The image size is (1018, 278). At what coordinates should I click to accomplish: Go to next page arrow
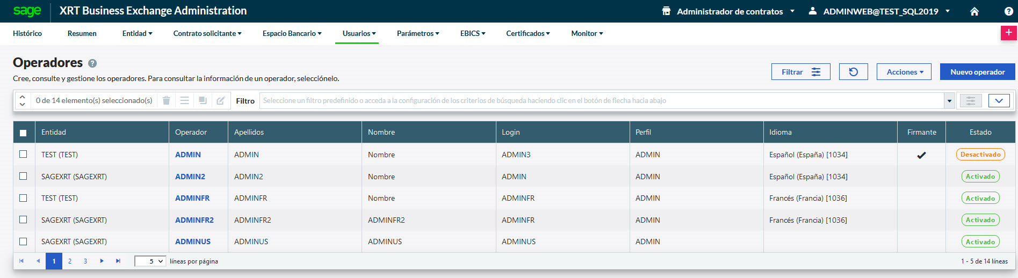102,261
